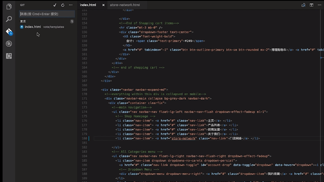Click the 关于我们 nav-link text
The width and height of the screenshot is (324, 182).
click(x=214, y=134)
